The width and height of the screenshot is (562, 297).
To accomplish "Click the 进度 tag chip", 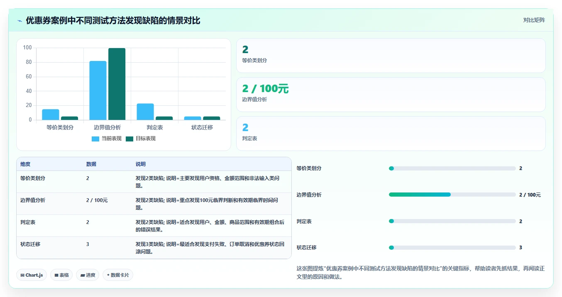I will (88, 275).
